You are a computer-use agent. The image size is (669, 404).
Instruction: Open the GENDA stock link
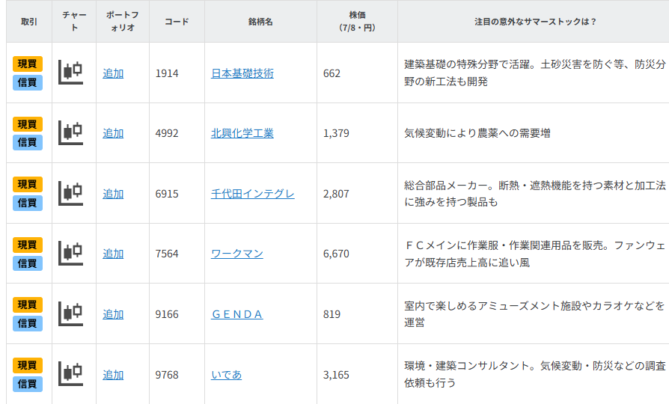click(237, 314)
